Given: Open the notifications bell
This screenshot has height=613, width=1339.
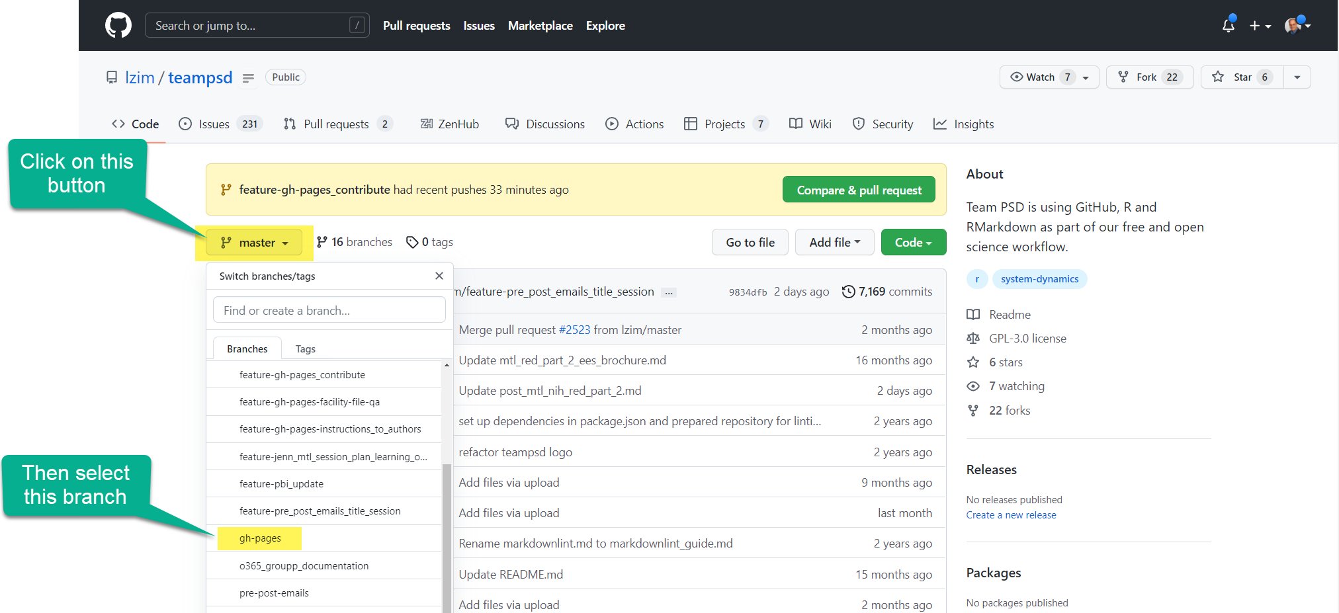Looking at the screenshot, I should click(1229, 25).
